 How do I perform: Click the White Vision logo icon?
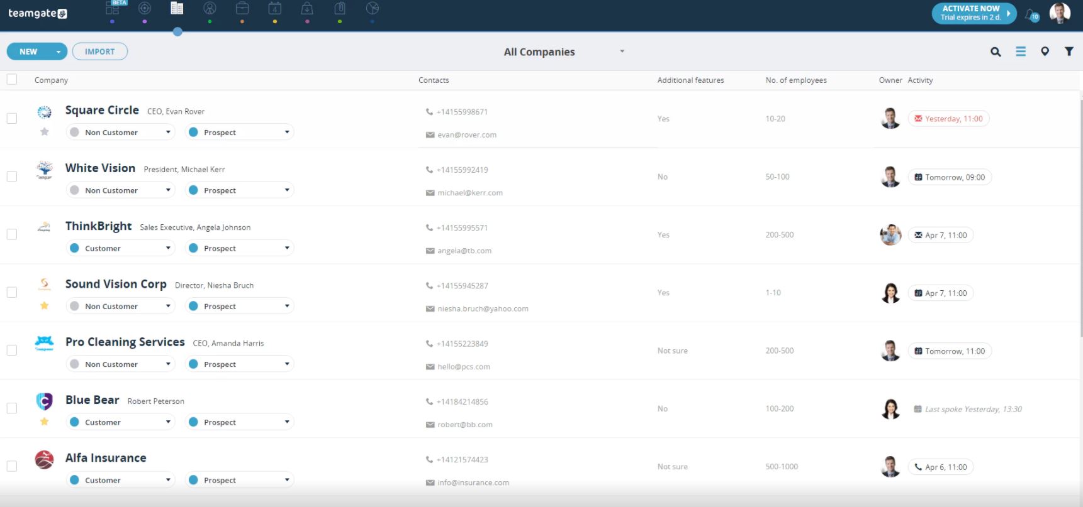click(x=44, y=170)
